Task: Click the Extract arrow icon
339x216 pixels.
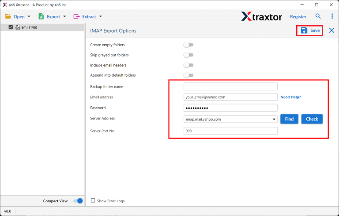Action: tap(76, 16)
